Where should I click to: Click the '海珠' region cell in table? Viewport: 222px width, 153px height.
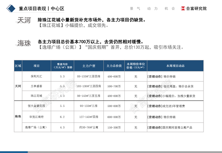(18, 117)
